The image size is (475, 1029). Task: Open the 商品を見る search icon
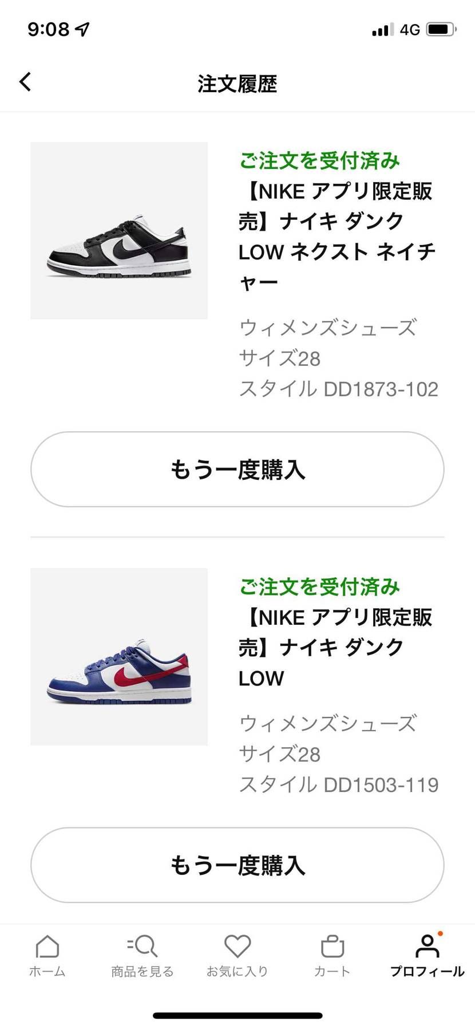(142, 946)
